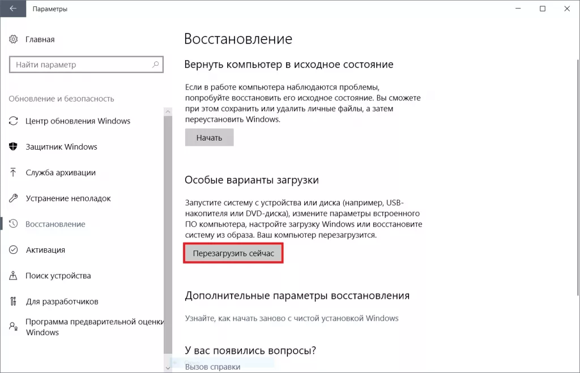Screen dimensions: 580x373
Task: Select the Recovery section icon
Action: click(x=14, y=224)
